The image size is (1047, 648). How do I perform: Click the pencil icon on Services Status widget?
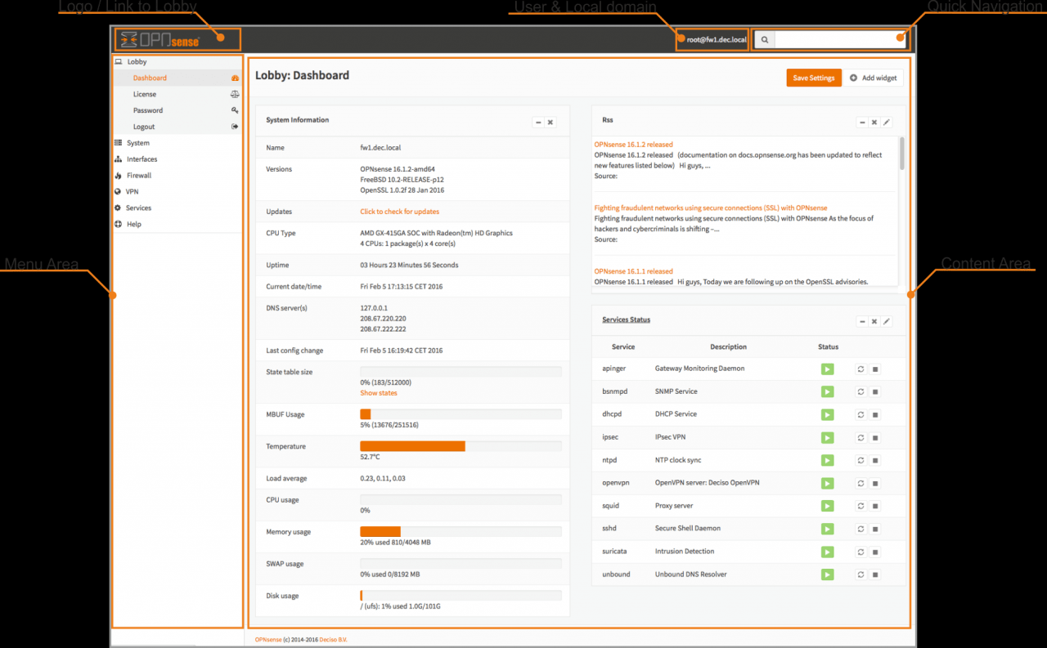click(887, 322)
